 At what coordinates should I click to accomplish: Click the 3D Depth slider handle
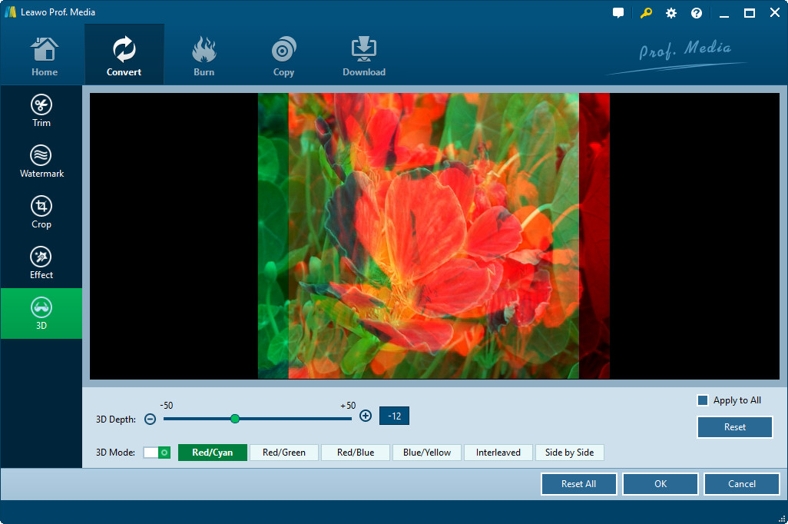[x=235, y=419]
